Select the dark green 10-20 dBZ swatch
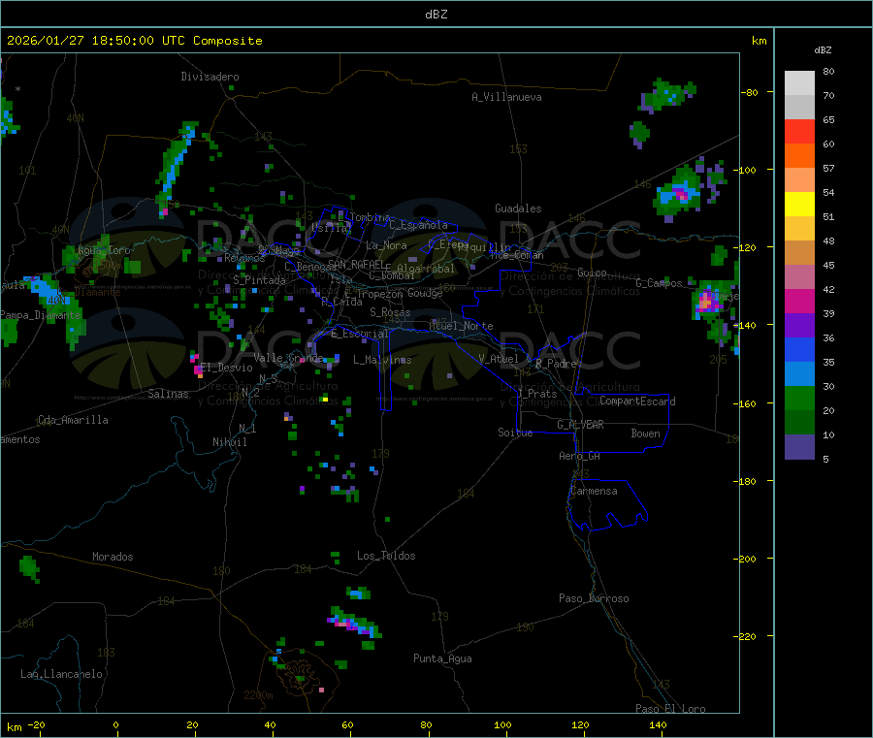 click(799, 423)
